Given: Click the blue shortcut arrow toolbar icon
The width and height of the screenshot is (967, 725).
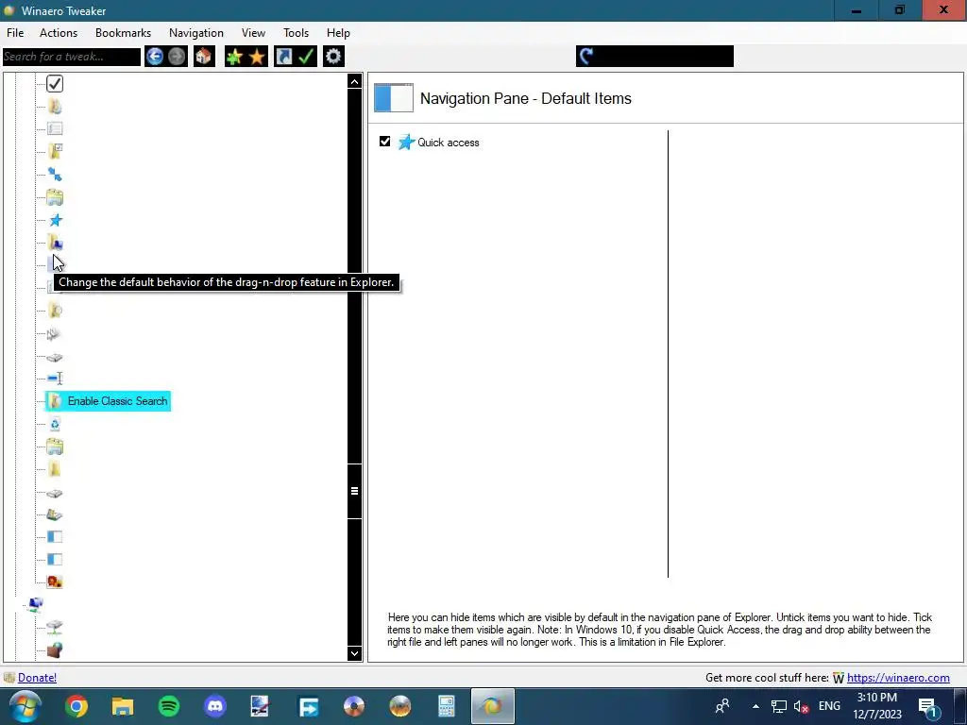Looking at the screenshot, I should click(283, 57).
